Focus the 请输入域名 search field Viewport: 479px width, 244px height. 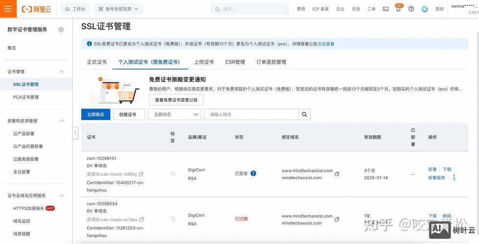tap(251, 114)
